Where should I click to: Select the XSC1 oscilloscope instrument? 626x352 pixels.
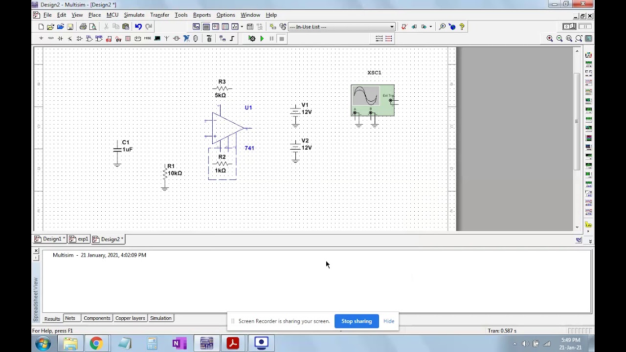point(373,101)
